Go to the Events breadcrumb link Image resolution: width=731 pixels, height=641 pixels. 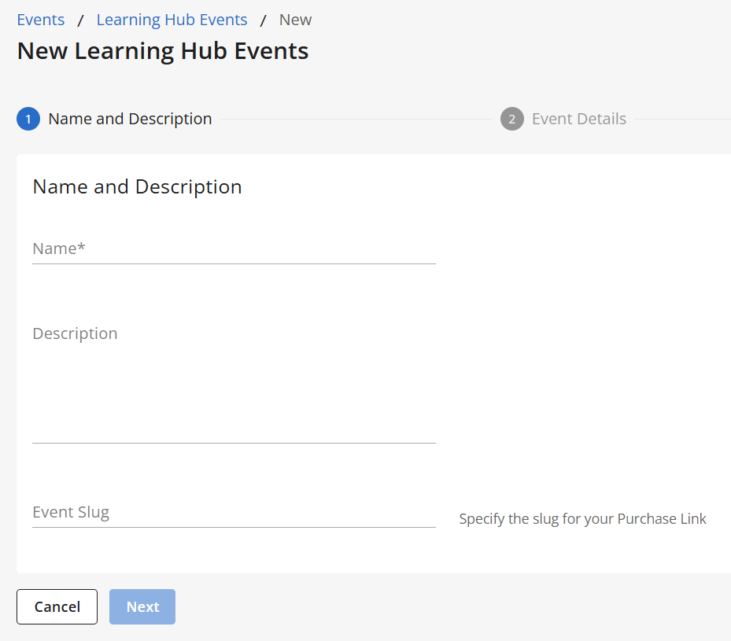41,20
